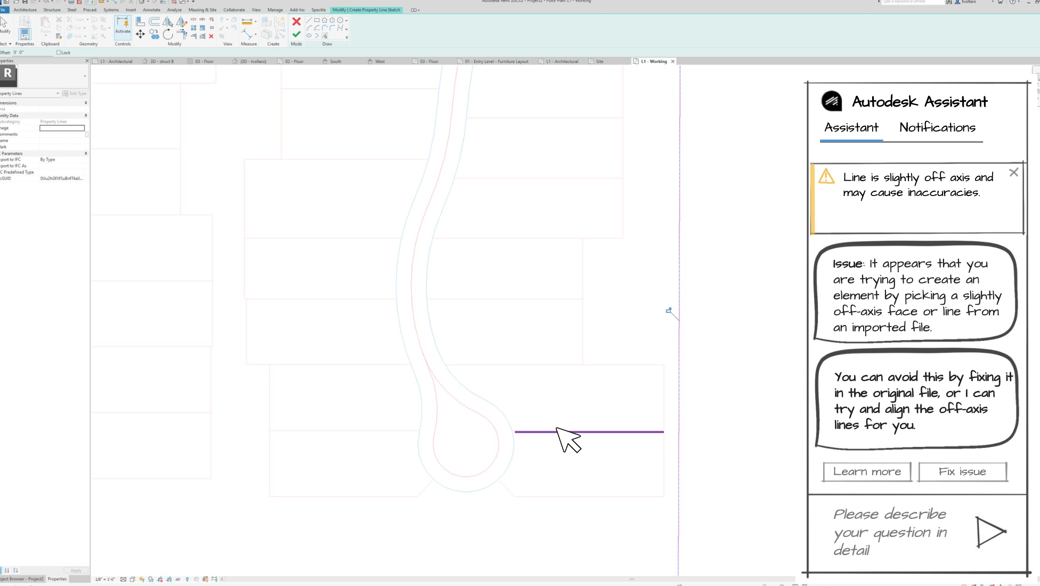
Task: Expand the Draw gallery more arrow
Action: point(347,37)
